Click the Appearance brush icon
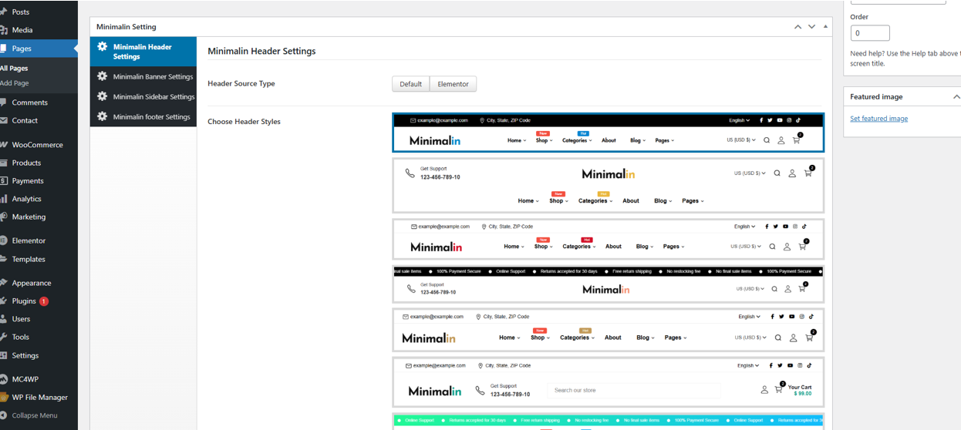The width and height of the screenshot is (961, 430). [3, 283]
